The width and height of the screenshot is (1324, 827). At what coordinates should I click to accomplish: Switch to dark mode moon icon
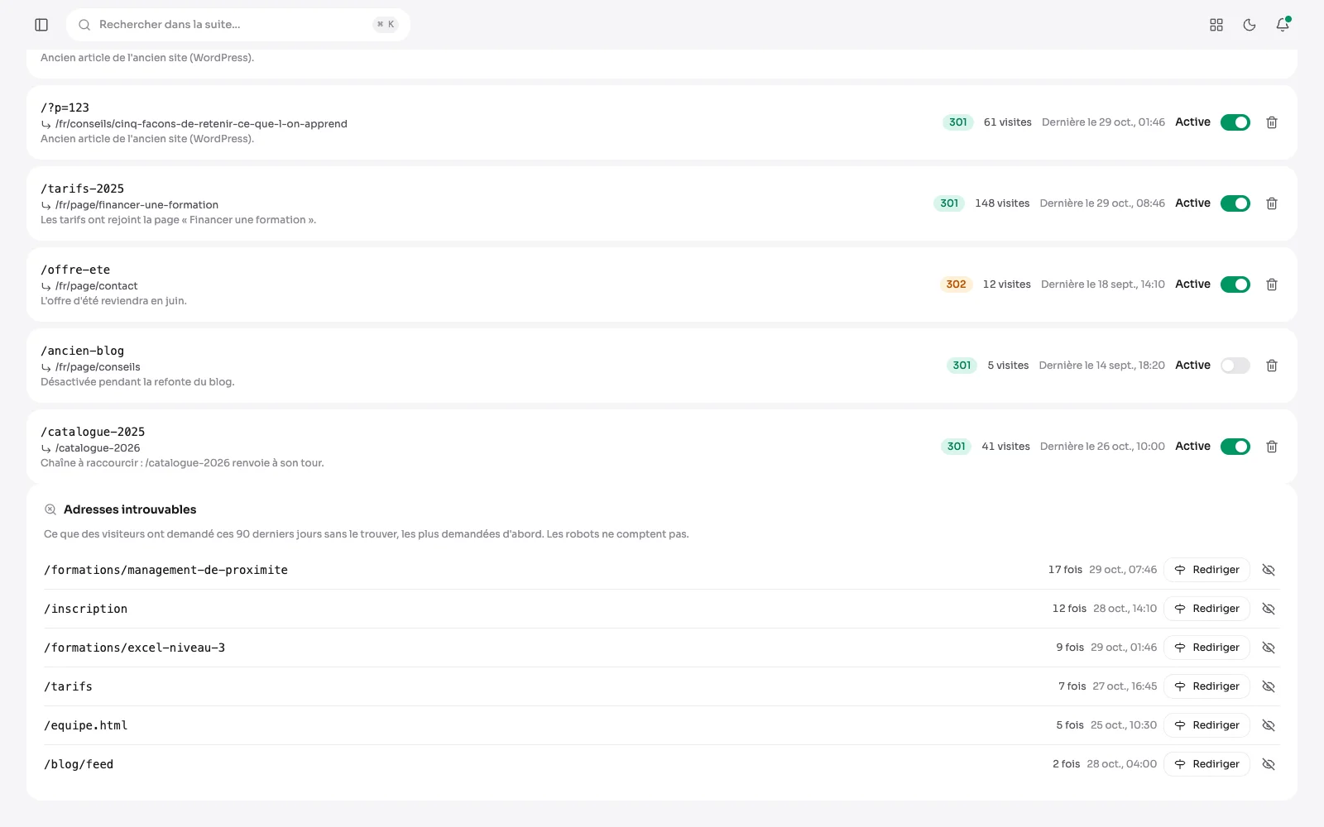pyautogui.click(x=1250, y=25)
